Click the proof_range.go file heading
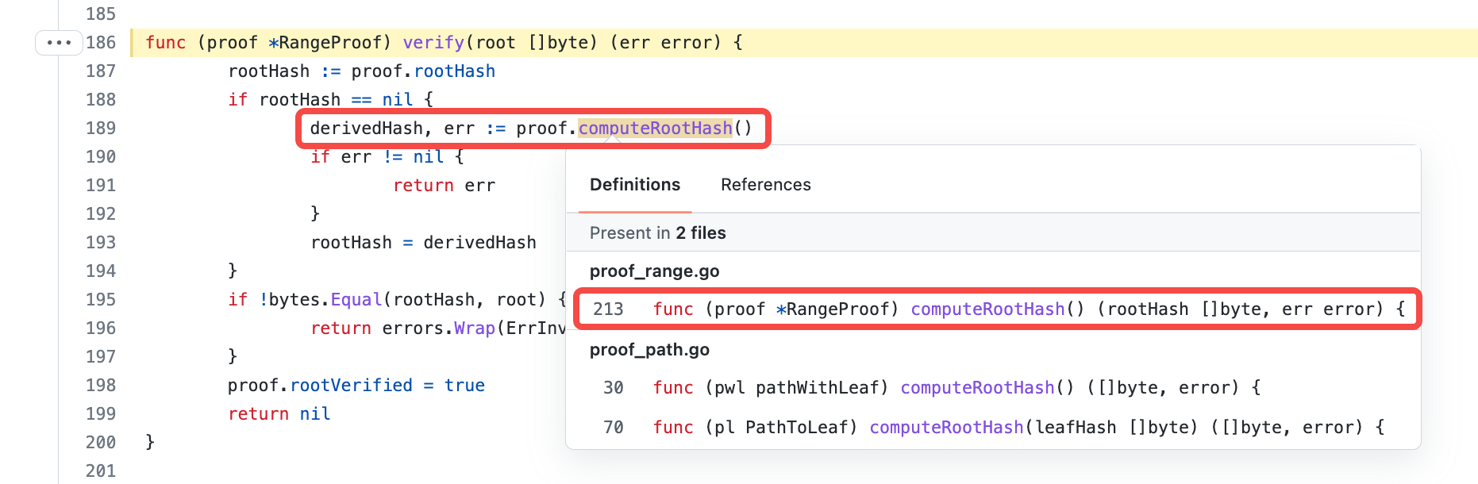 click(x=654, y=271)
